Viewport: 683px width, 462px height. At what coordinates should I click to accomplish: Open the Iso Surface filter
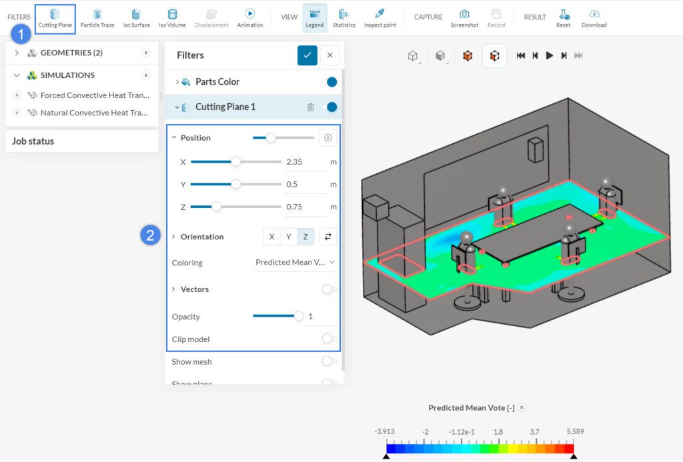136,17
